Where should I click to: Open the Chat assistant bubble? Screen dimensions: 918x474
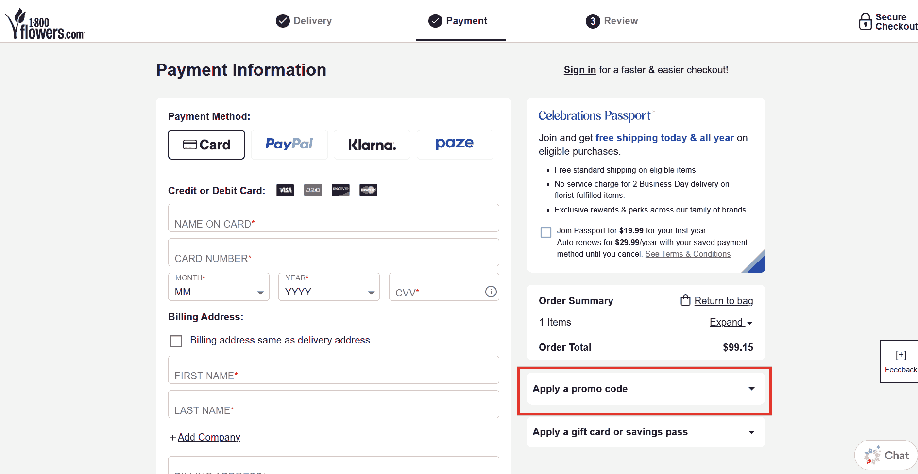(886, 455)
